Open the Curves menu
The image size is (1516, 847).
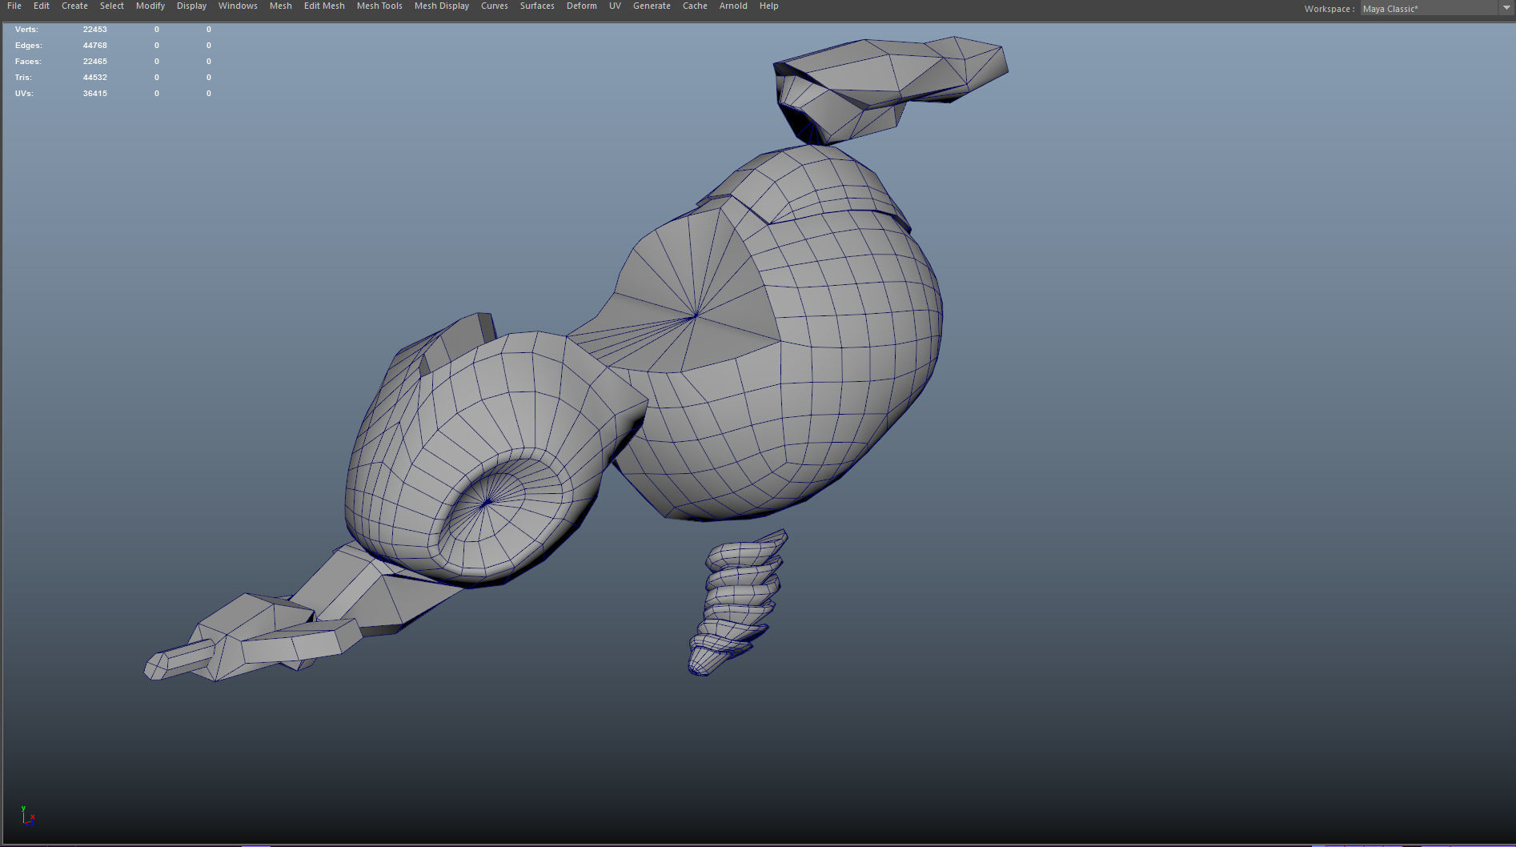tap(495, 6)
